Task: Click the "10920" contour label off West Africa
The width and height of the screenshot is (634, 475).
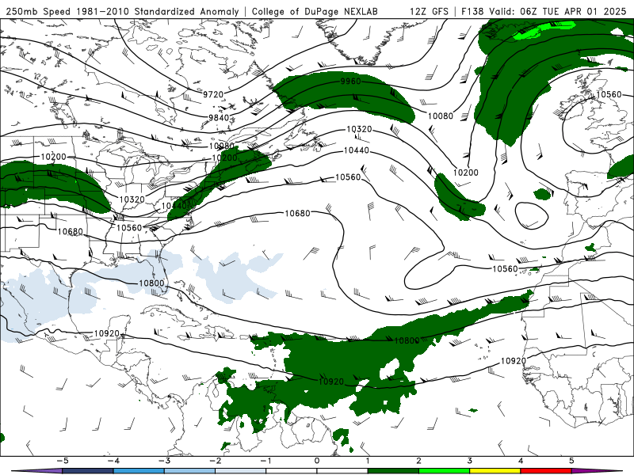Action: coord(514,361)
